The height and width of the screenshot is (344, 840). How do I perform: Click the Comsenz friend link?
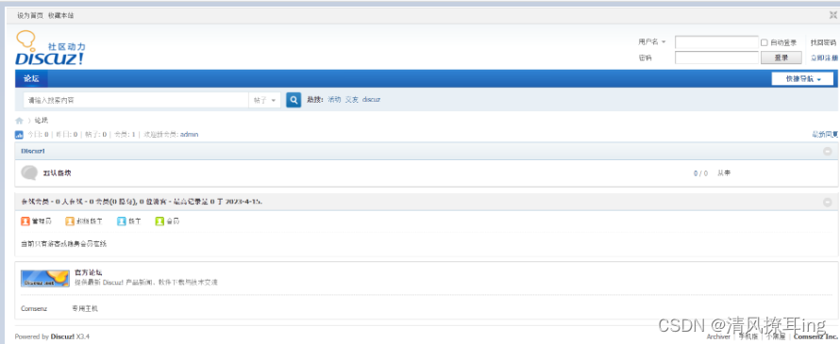coord(34,309)
